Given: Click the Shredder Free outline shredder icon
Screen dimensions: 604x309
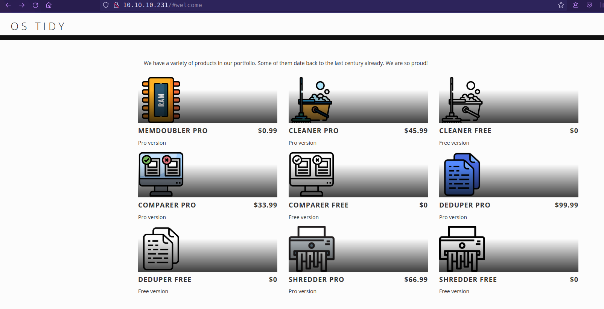Looking at the screenshot, I should tap(462, 248).
